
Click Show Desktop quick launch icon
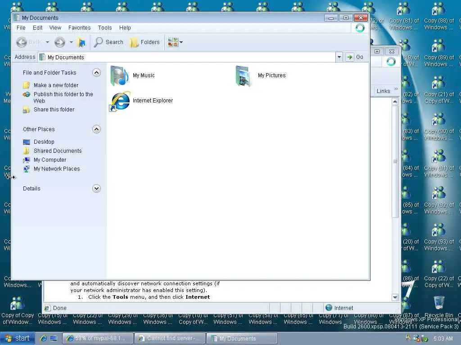[x=53, y=339]
